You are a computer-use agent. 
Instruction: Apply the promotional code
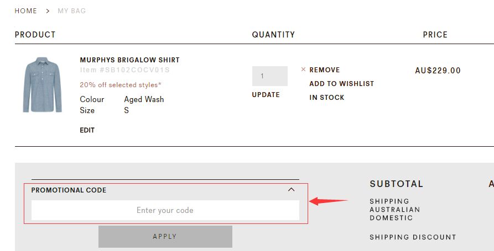pos(165,237)
